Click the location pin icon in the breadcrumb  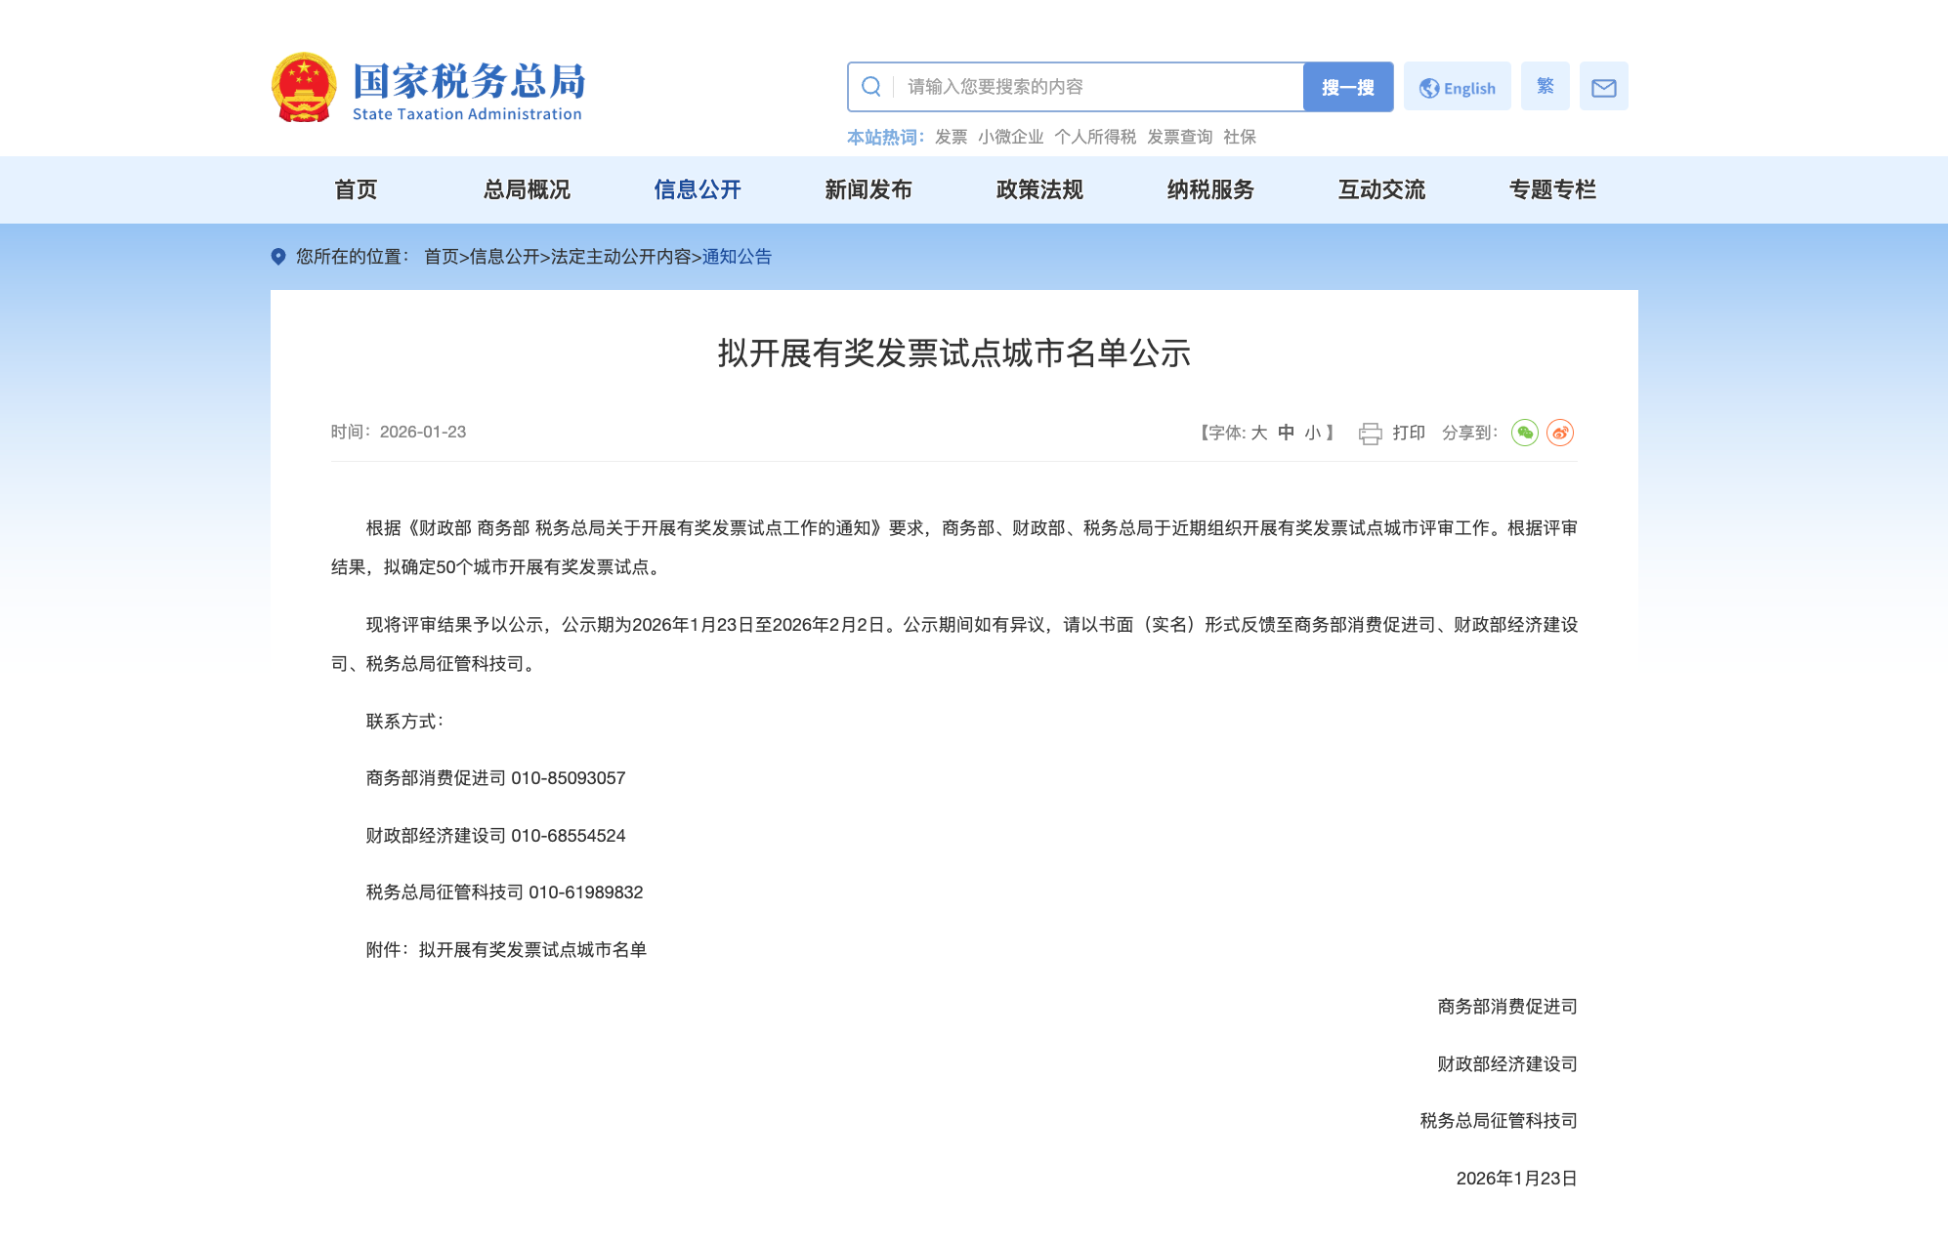(x=276, y=256)
